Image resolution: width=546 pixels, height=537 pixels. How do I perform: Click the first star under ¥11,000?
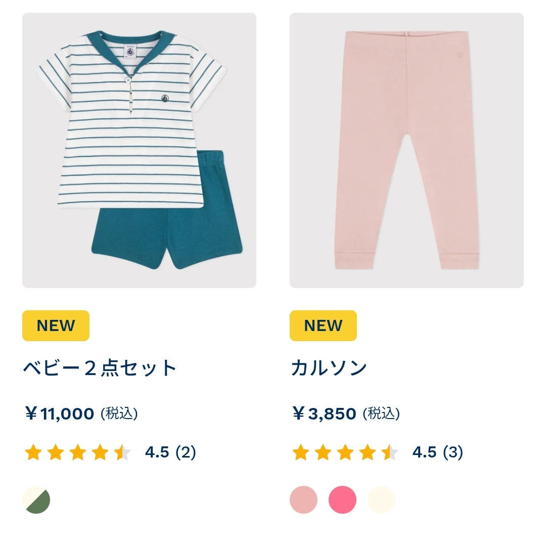coord(33,452)
